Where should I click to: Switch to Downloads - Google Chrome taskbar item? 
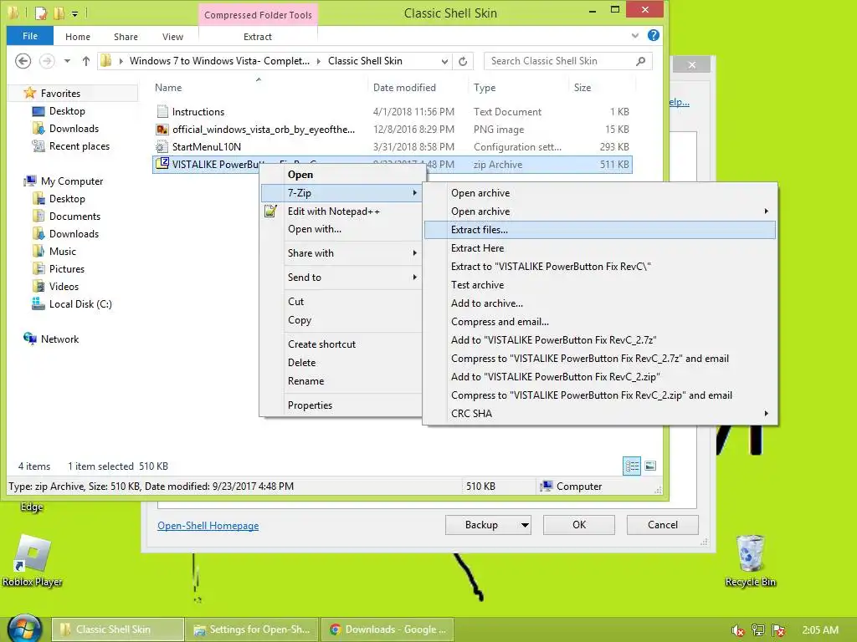pyautogui.click(x=388, y=629)
